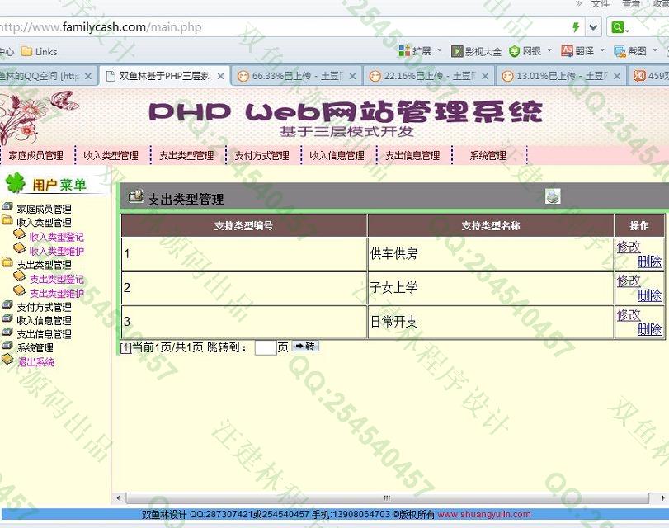This screenshot has height=528, width=669.
Task: Expand the 截图 dropdown arrow
Action: point(655,50)
